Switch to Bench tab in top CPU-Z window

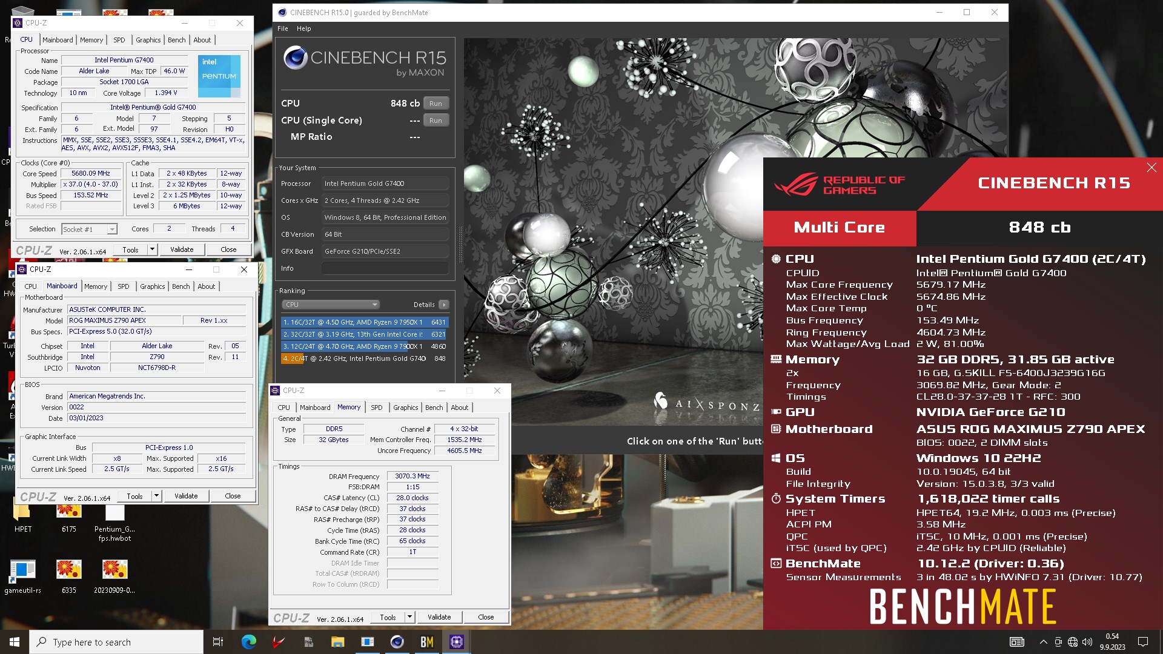click(x=177, y=40)
